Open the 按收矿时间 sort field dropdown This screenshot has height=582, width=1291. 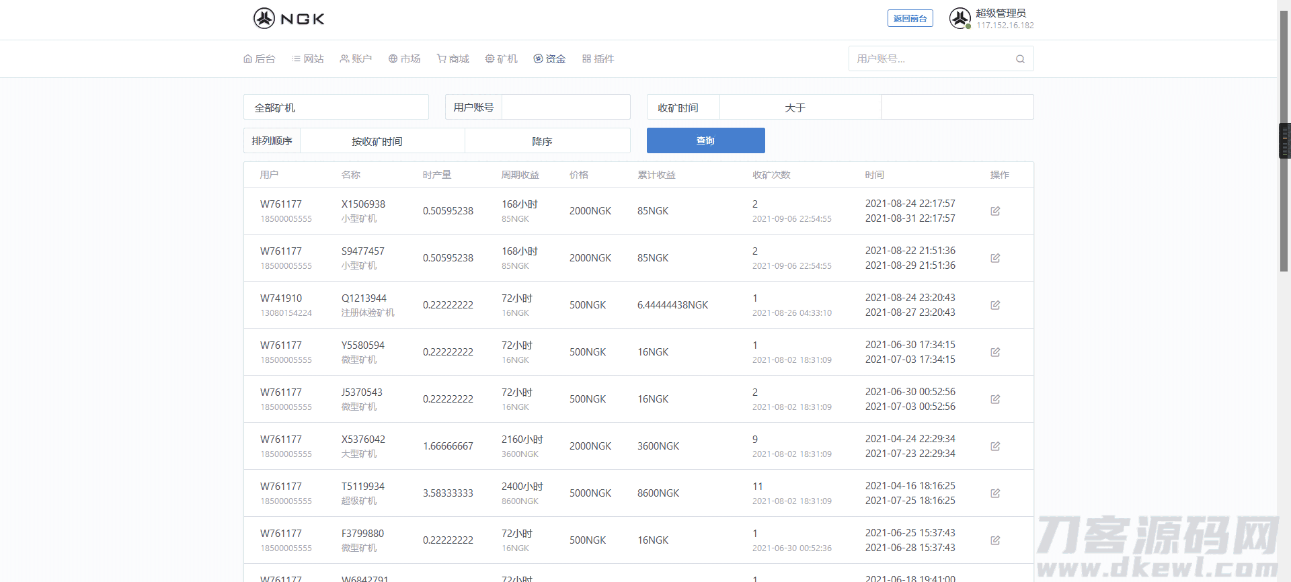382,141
